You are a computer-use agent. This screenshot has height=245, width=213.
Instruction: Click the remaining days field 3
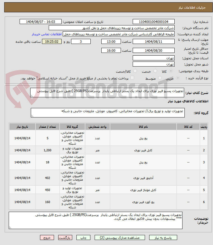(81, 42)
